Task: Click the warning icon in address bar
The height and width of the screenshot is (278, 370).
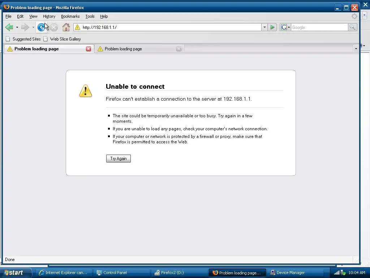Action: (x=77, y=28)
